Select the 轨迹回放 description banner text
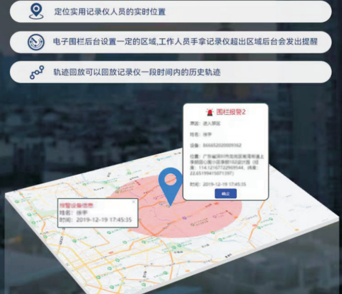 (137, 73)
